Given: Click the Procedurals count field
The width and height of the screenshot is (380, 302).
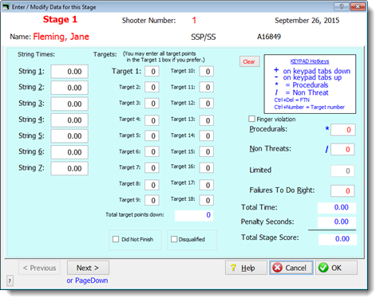Looking at the screenshot, I should 343,130.
